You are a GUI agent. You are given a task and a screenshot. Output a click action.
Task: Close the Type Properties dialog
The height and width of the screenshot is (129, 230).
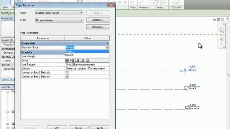pos(111,5)
